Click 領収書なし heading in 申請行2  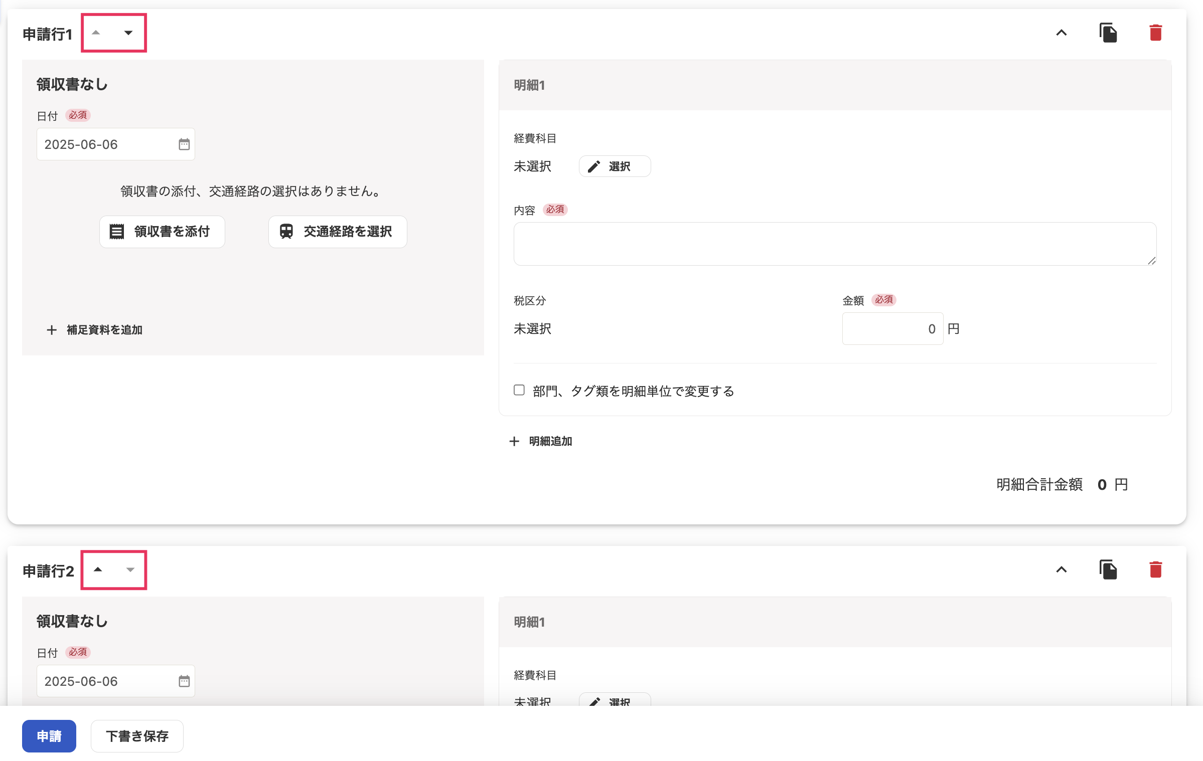point(72,621)
